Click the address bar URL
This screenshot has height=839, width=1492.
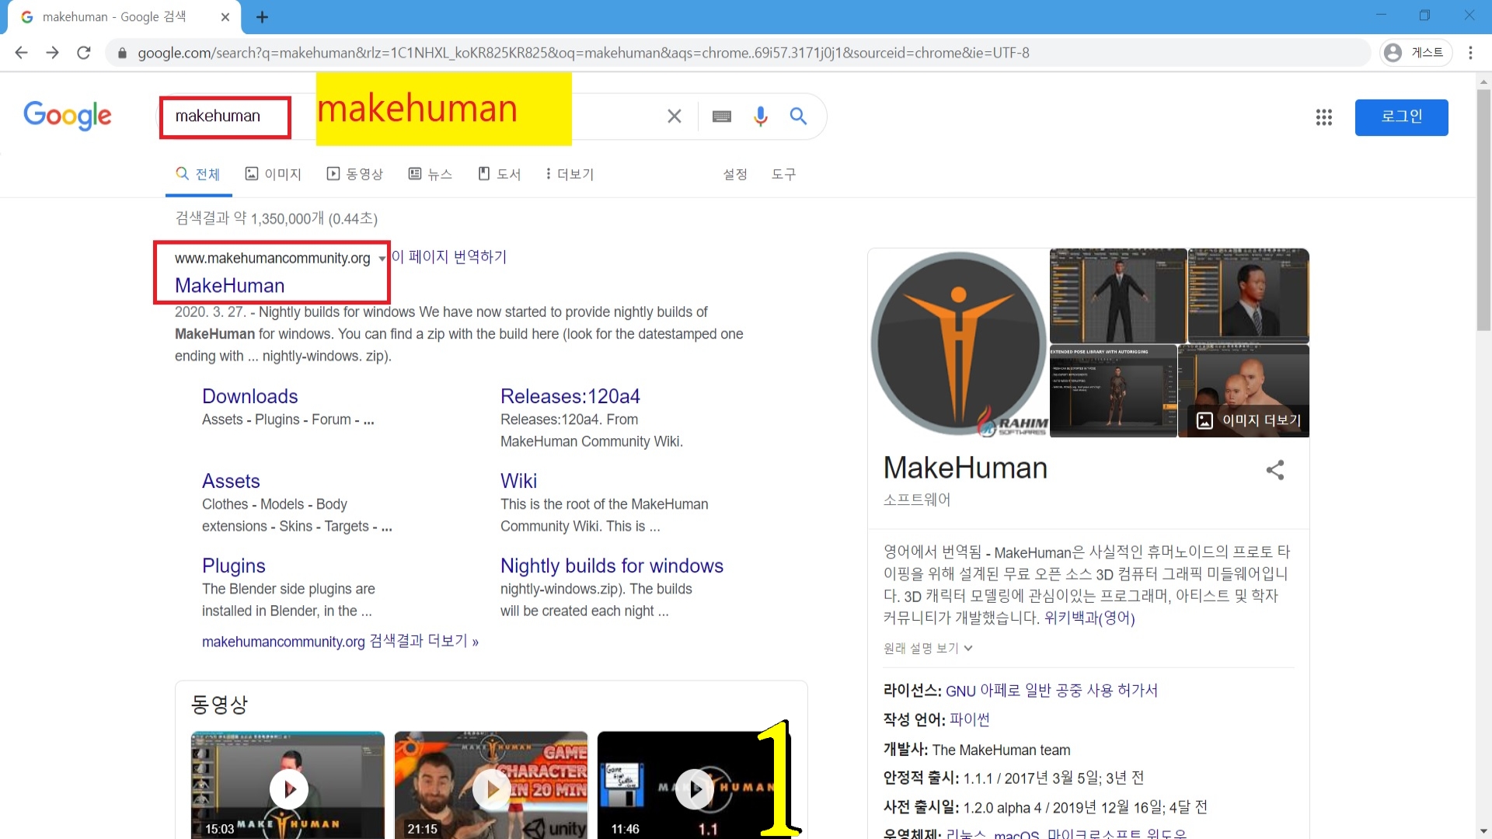pos(583,53)
